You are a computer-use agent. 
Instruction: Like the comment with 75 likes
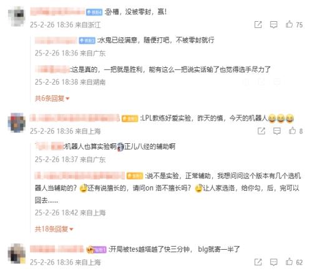[289, 24]
